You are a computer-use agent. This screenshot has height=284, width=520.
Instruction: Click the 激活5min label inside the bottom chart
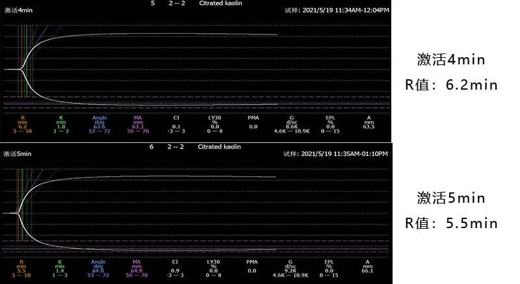pyautogui.click(x=18, y=154)
